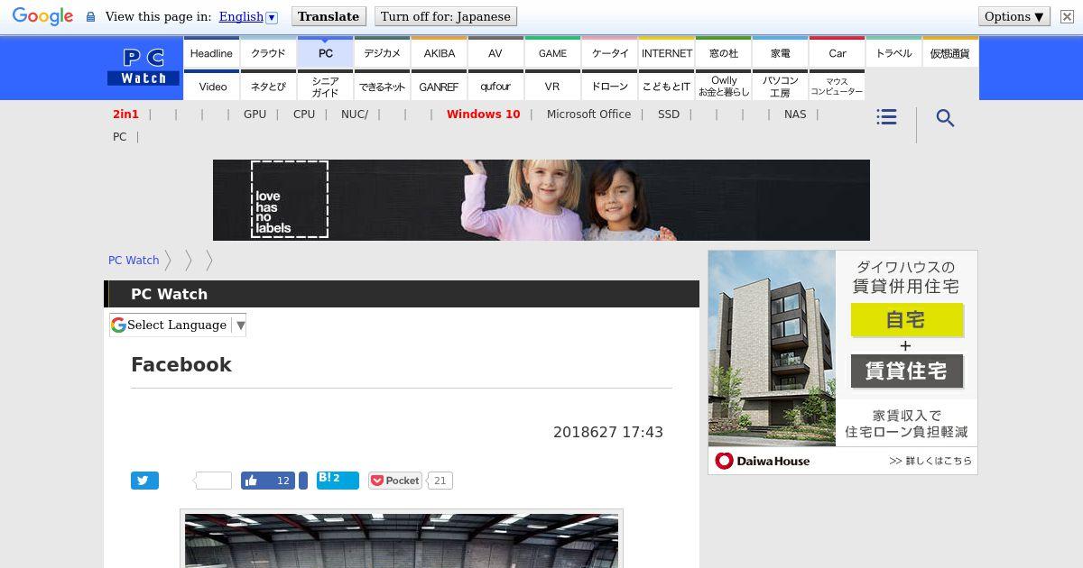Image resolution: width=1083 pixels, height=568 pixels.
Task: Open the GANREF tab
Action: pos(439,86)
